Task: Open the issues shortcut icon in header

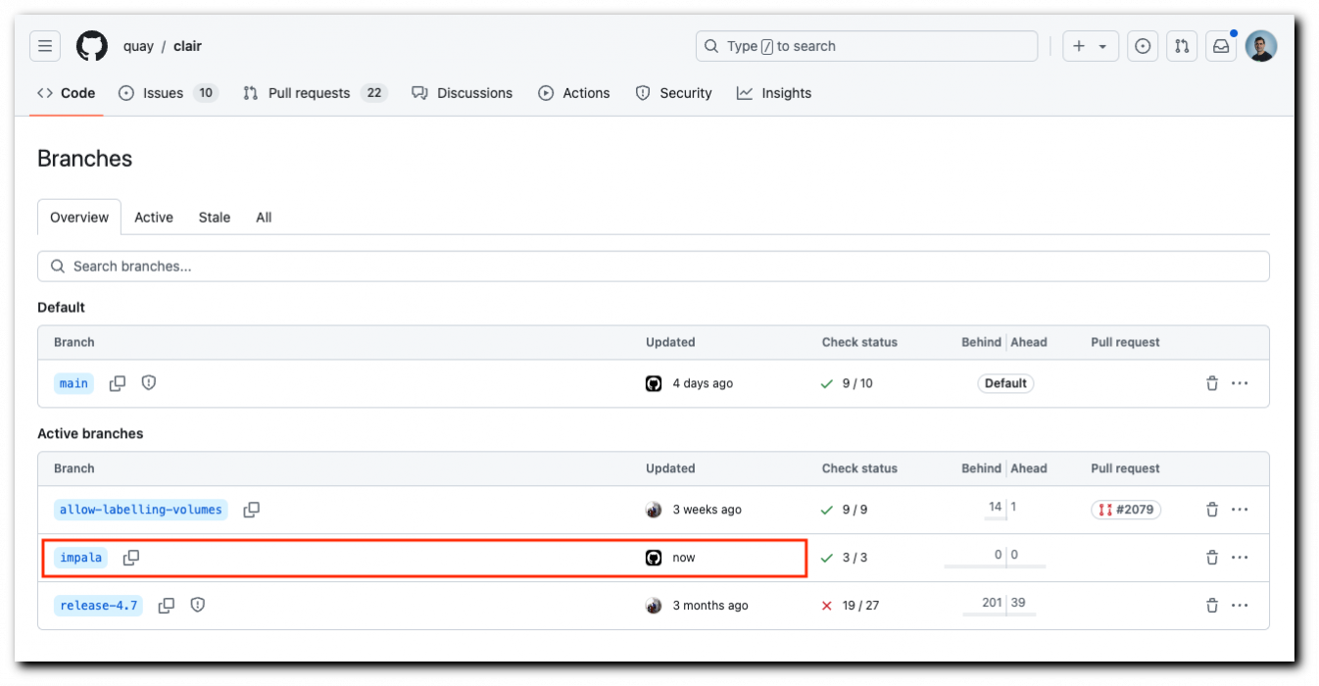Action: pyautogui.click(x=1143, y=46)
